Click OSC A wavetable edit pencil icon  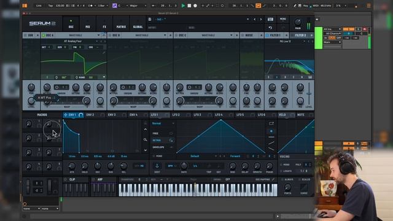[104, 53]
